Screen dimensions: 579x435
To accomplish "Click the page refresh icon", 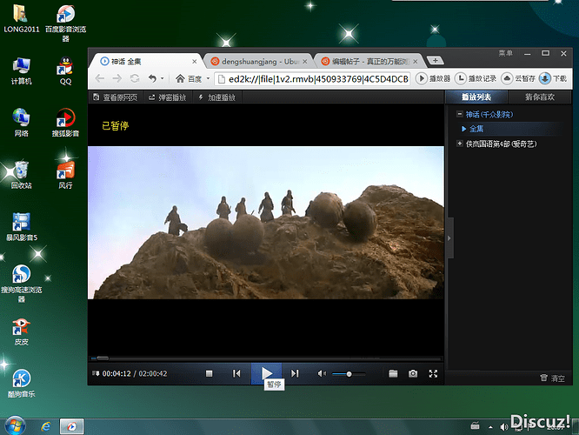I will pyautogui.click(x=135, y=78).
